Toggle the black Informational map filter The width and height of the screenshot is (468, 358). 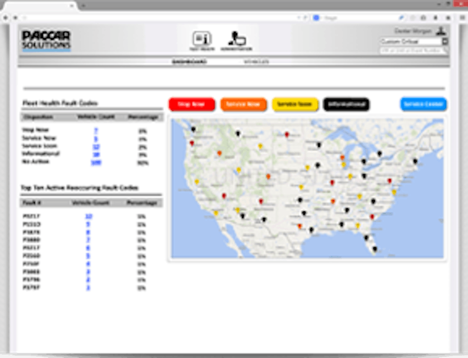pos(346,104)
